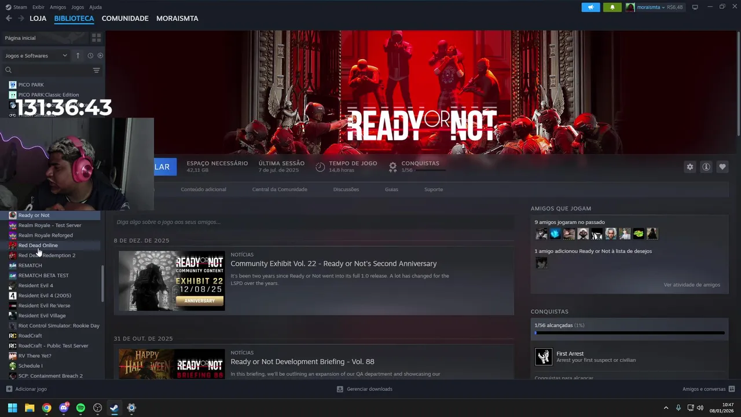The height and width of the screenshot is (417, 741).
Task: Open Gerenciar downloads
Action: point(365,389)
